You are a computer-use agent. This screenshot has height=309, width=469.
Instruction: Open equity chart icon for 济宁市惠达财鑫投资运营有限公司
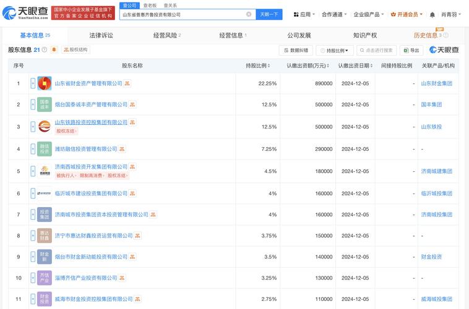tap(137, 236)
